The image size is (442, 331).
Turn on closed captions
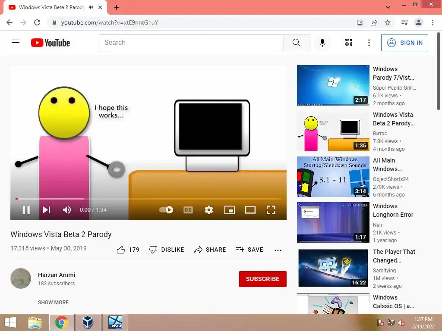pyautogui.click(x=188, y=210)
